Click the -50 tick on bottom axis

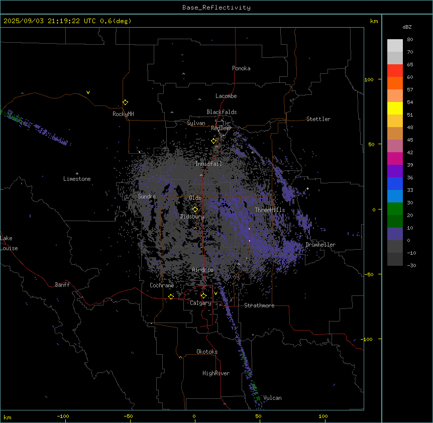[128, 416]
